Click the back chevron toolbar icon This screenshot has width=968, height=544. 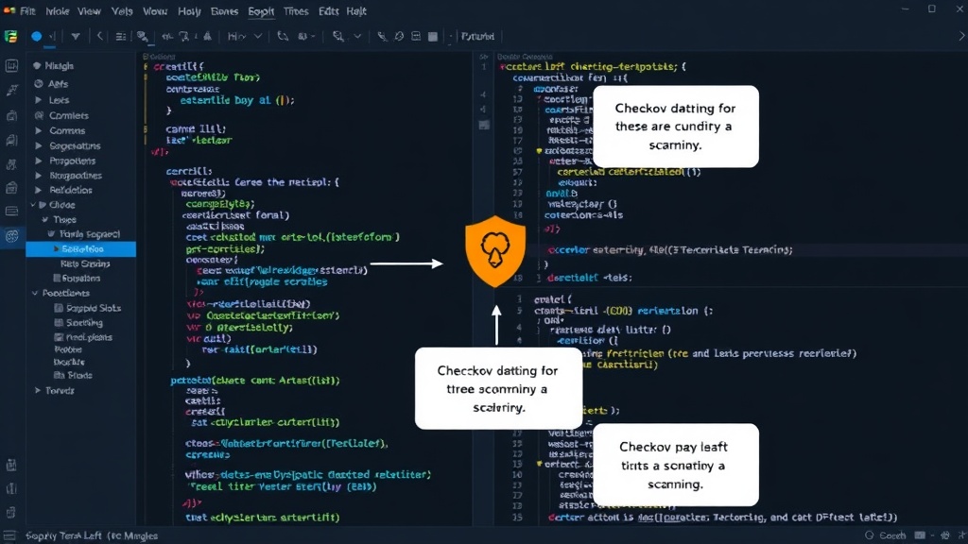[x=99, y=37]
